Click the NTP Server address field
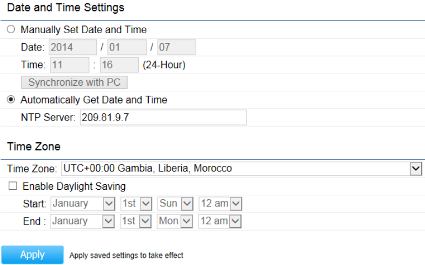This screenshot has height=265, width=425. coord(163,118)
